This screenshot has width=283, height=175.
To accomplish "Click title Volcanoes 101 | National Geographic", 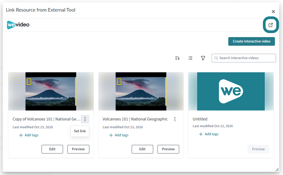I will click(x=135, y=119).
